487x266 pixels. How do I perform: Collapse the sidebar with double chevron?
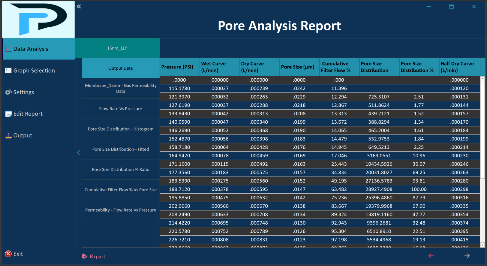click(79, 7)
